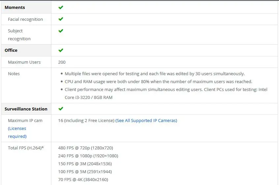This screenshot has width=279, height=185.
Task: Click the Maximum Users value 200
Action: [62, 62]
